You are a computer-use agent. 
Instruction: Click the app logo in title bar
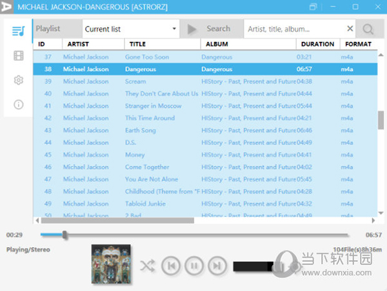[x=6, y=6]
